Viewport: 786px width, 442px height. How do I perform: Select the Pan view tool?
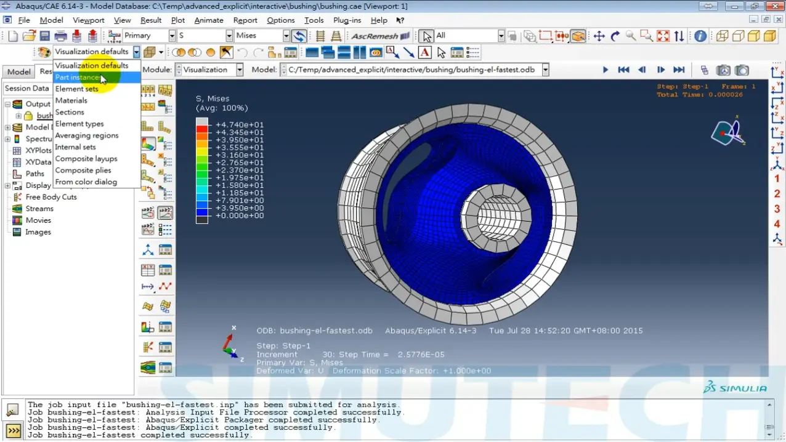[x=599, y=36]
